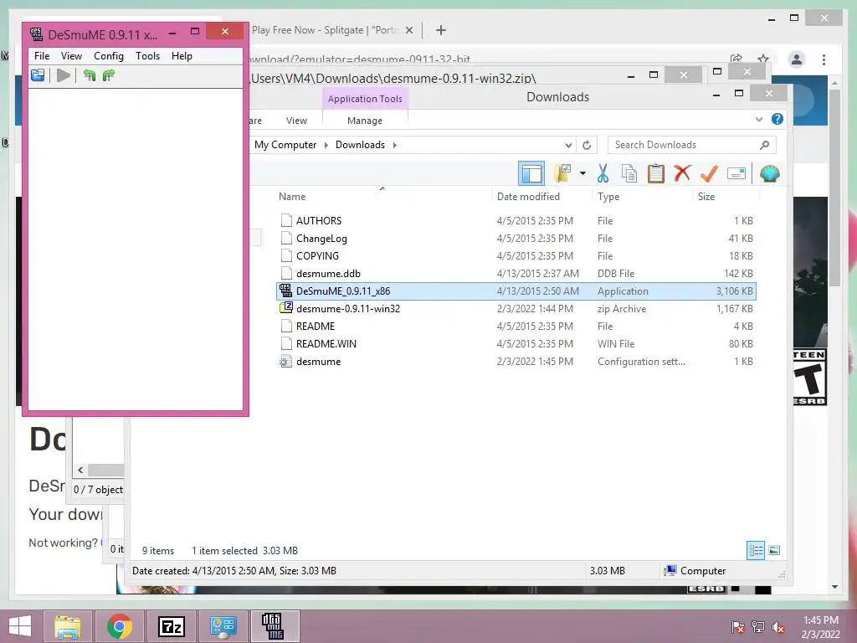Click the muted volume tray icon
Image resolution: width=857 pixels, height=643 pixels.
pos(777,626)
